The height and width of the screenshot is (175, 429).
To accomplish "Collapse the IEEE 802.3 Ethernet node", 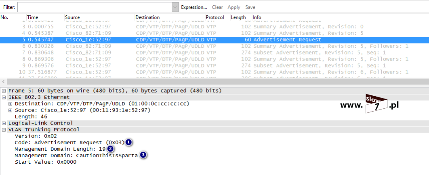I will click(4, 97).
